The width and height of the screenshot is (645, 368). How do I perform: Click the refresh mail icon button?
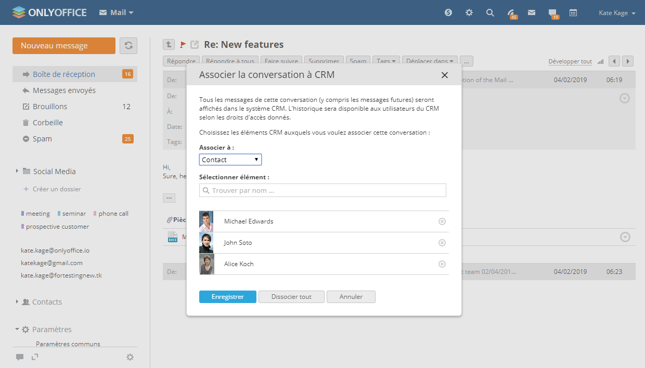(x=128, y=46)
